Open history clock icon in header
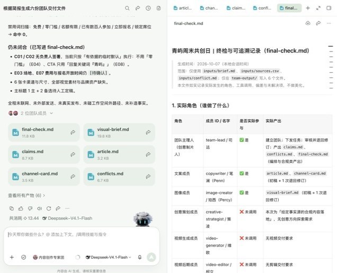The image size is (337, 273). click(x=148, y=8)
